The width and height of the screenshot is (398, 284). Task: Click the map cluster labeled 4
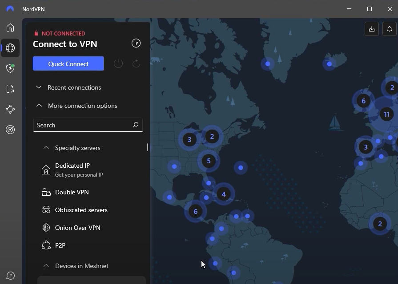tap(224, 194)
